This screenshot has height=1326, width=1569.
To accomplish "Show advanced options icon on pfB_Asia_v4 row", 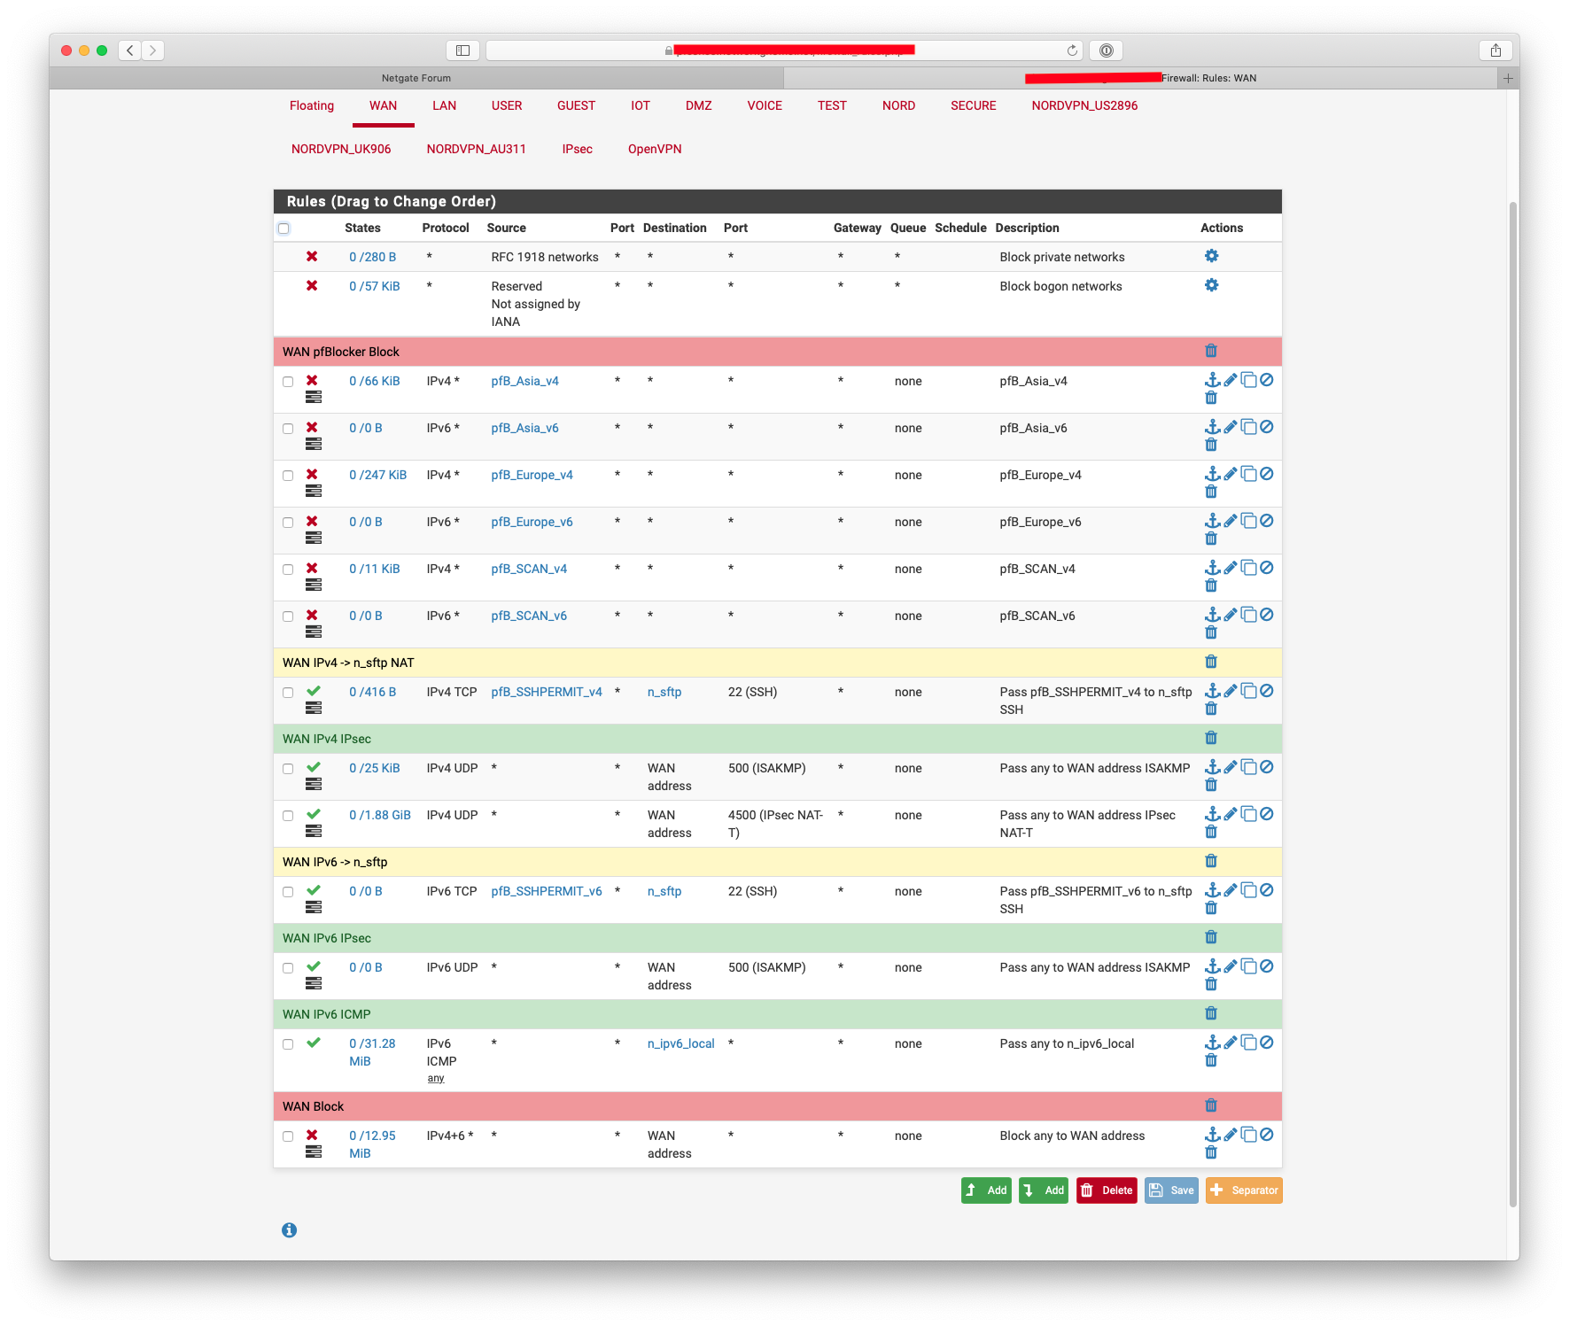I will pyautogui.click(x=314, y=398).
